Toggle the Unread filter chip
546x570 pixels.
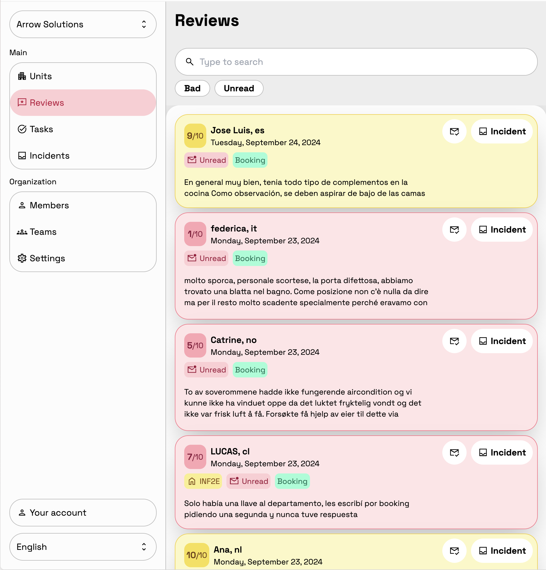tap(239, 88)
